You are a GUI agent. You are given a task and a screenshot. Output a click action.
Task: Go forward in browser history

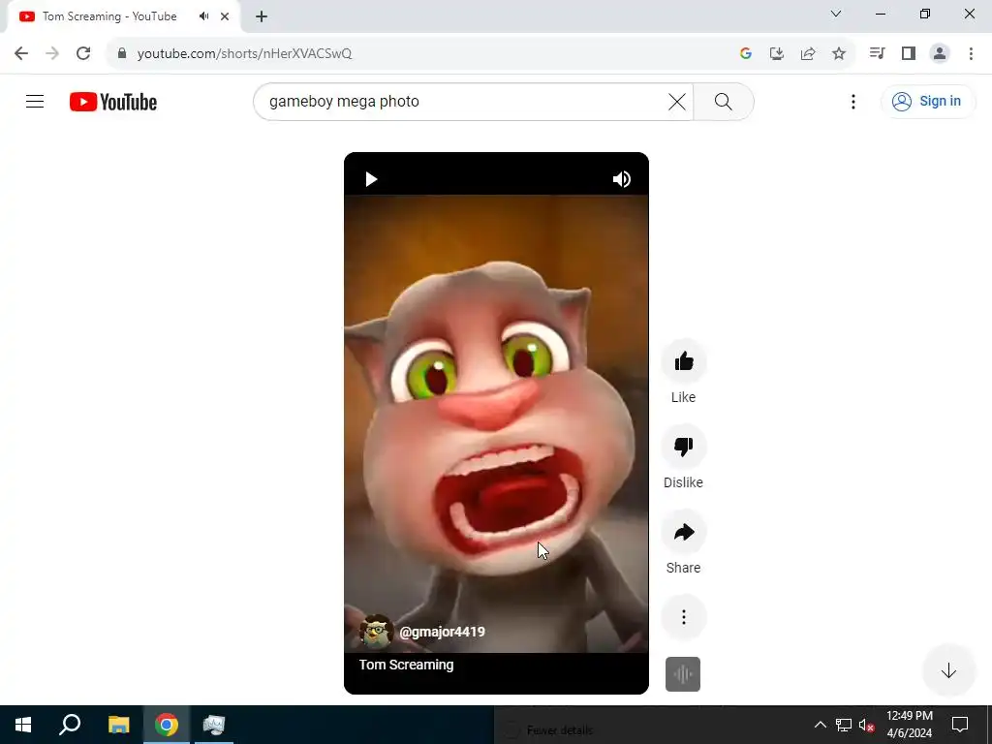click(x=52, y=54)
